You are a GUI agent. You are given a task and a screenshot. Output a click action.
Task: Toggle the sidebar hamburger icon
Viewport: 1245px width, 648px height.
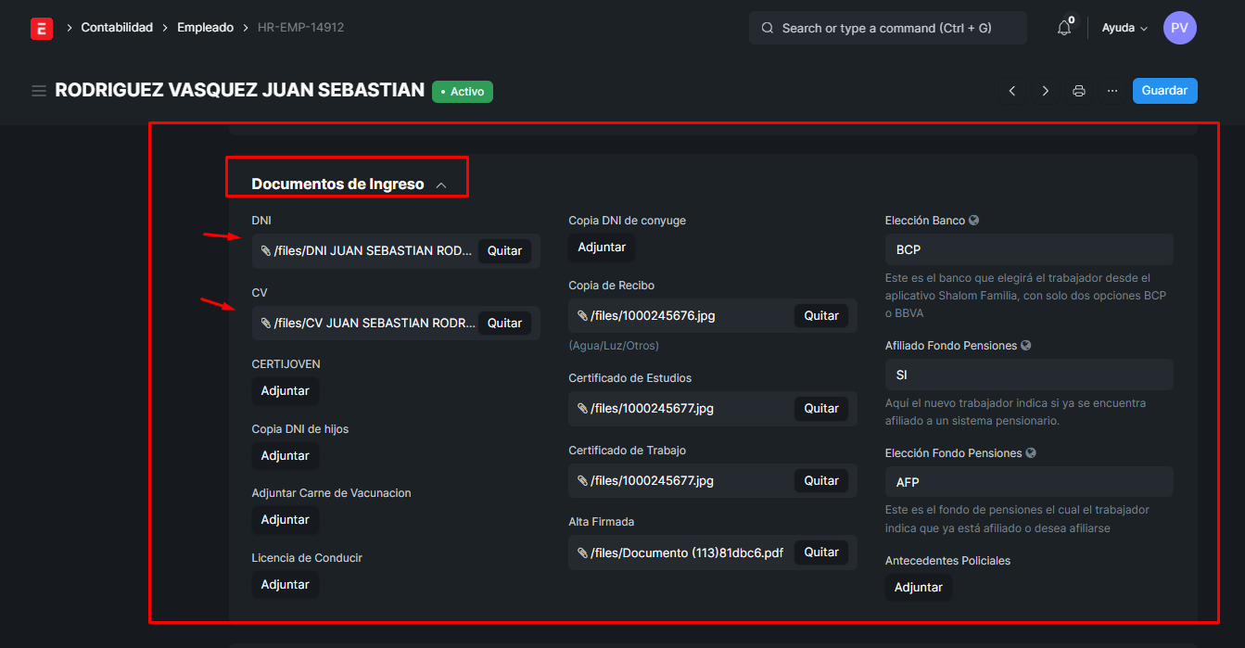pyautogui.click(x=39, y=91)
